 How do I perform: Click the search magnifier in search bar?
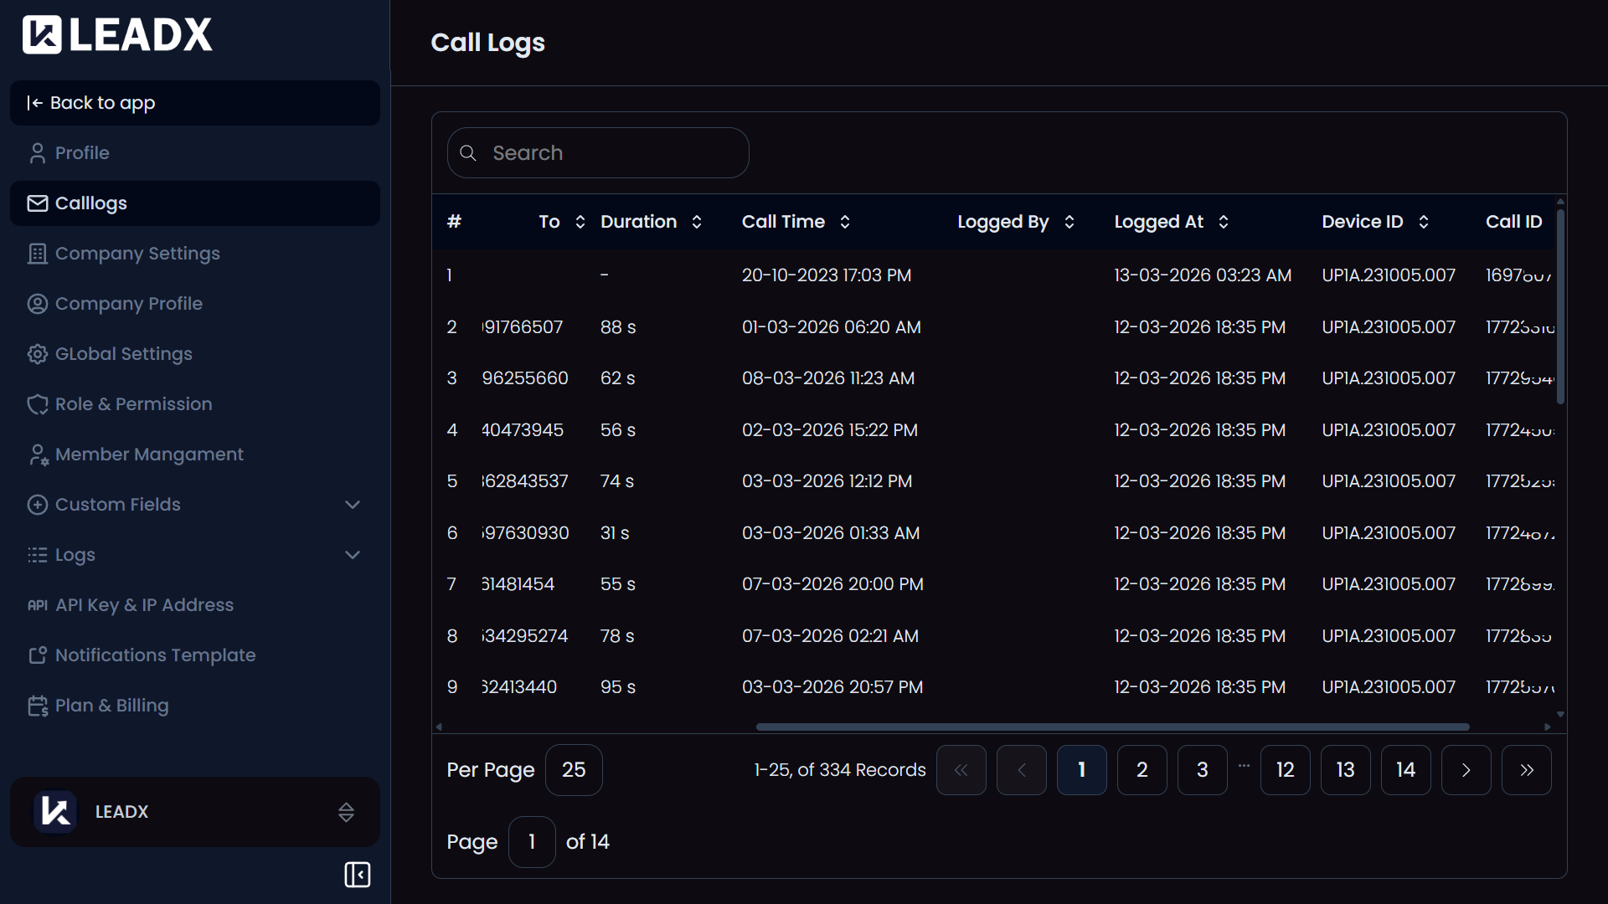coord(468,153)
